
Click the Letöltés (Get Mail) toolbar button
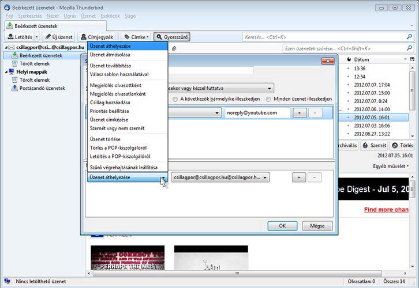tap(19, 37)
